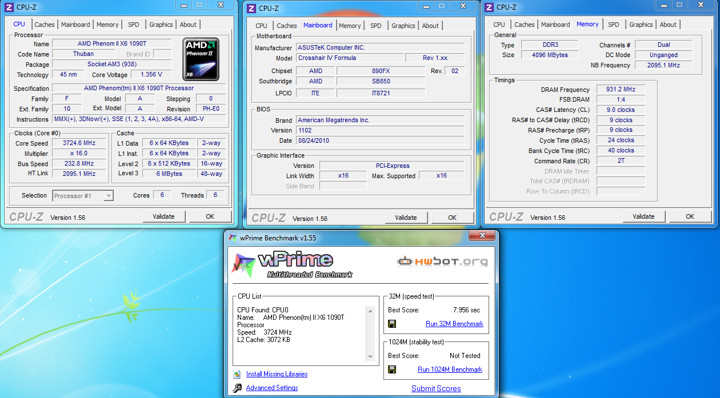This screenshot has height=398, width=720.
Task: Click the CPU-Z icon in first window title bar
Action: tap(10, 7)
